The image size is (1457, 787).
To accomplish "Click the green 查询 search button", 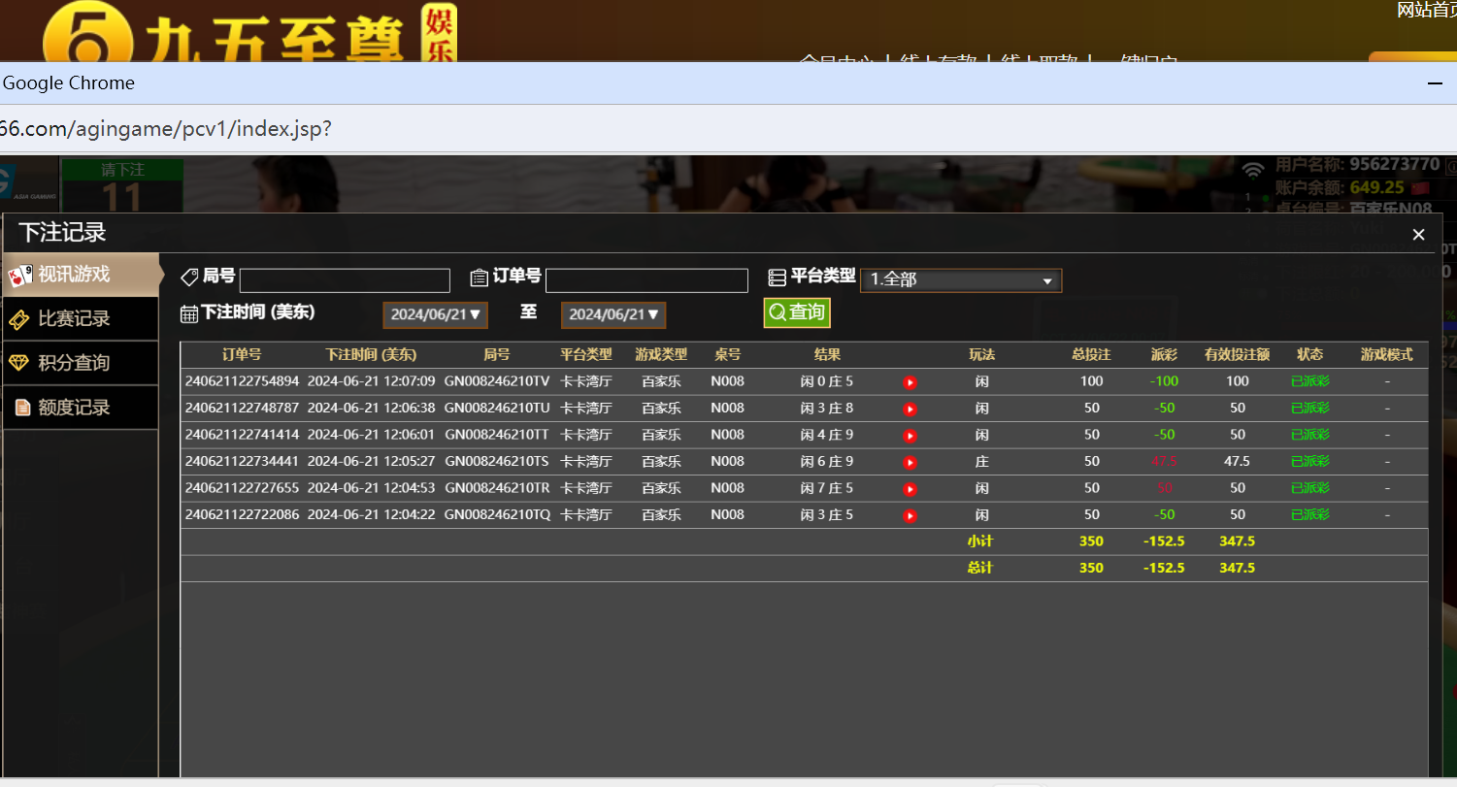I will (x=797, y=312).
